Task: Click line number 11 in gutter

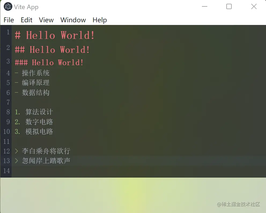Action: click(x=6, y=141)
